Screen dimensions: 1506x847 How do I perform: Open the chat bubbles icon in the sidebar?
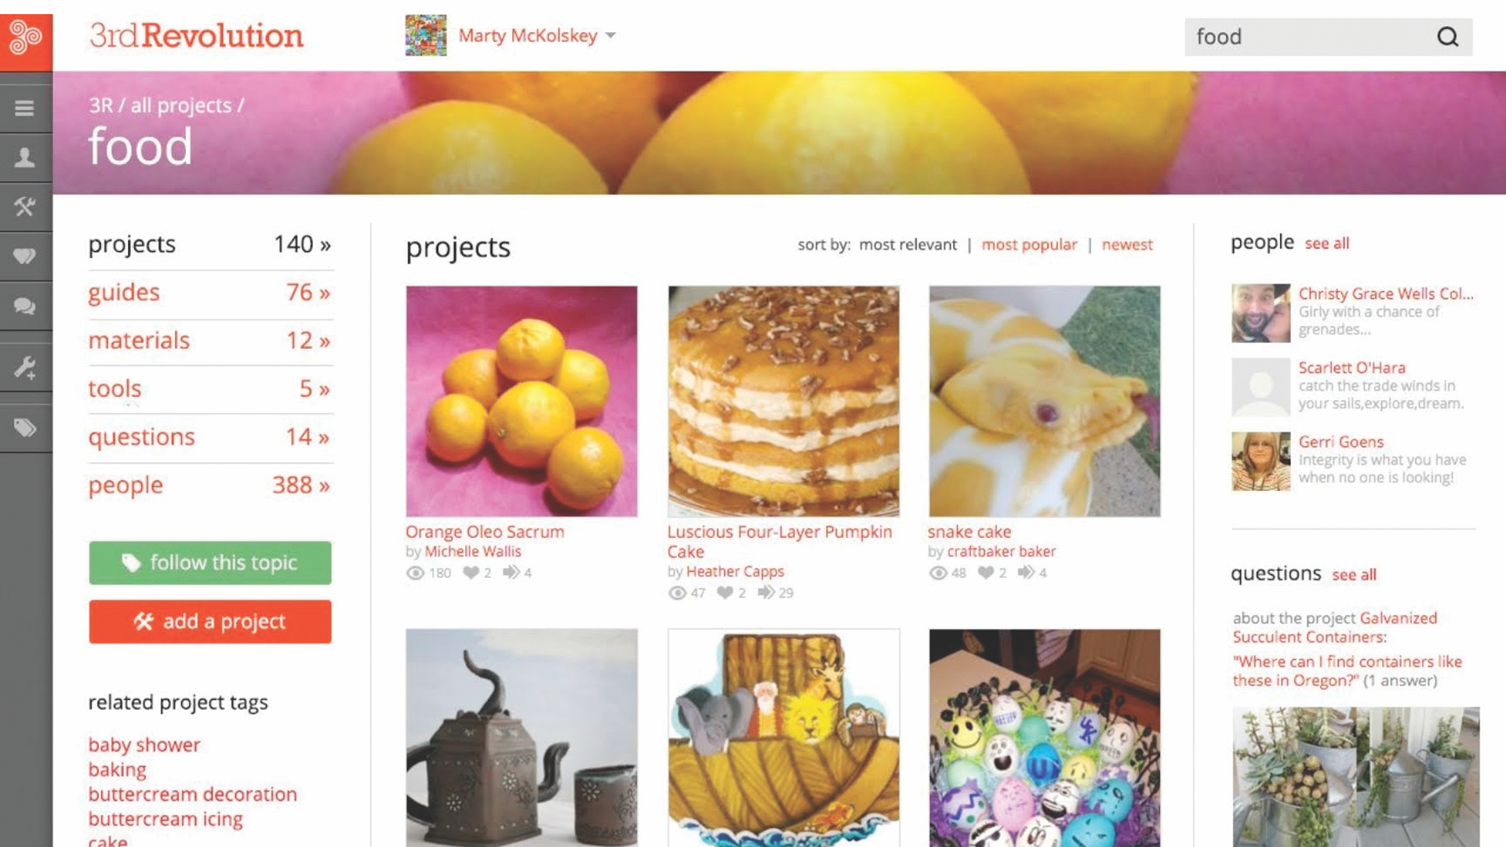[25, 305]
